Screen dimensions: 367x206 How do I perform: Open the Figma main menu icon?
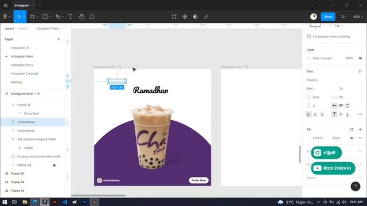click(5, 17)
